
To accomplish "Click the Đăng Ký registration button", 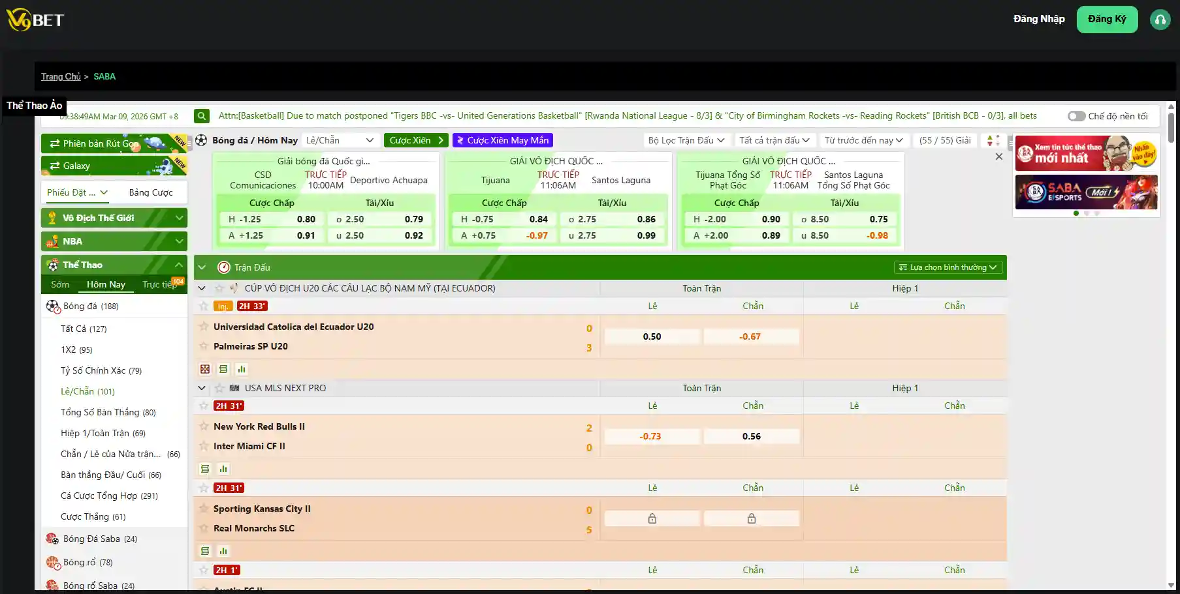I will (1107, 19).
